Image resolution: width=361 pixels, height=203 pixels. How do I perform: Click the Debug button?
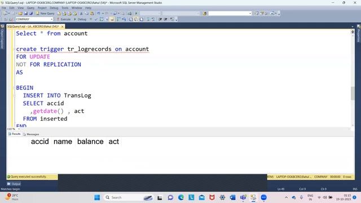pyautogui.click(x=80, y=19)
